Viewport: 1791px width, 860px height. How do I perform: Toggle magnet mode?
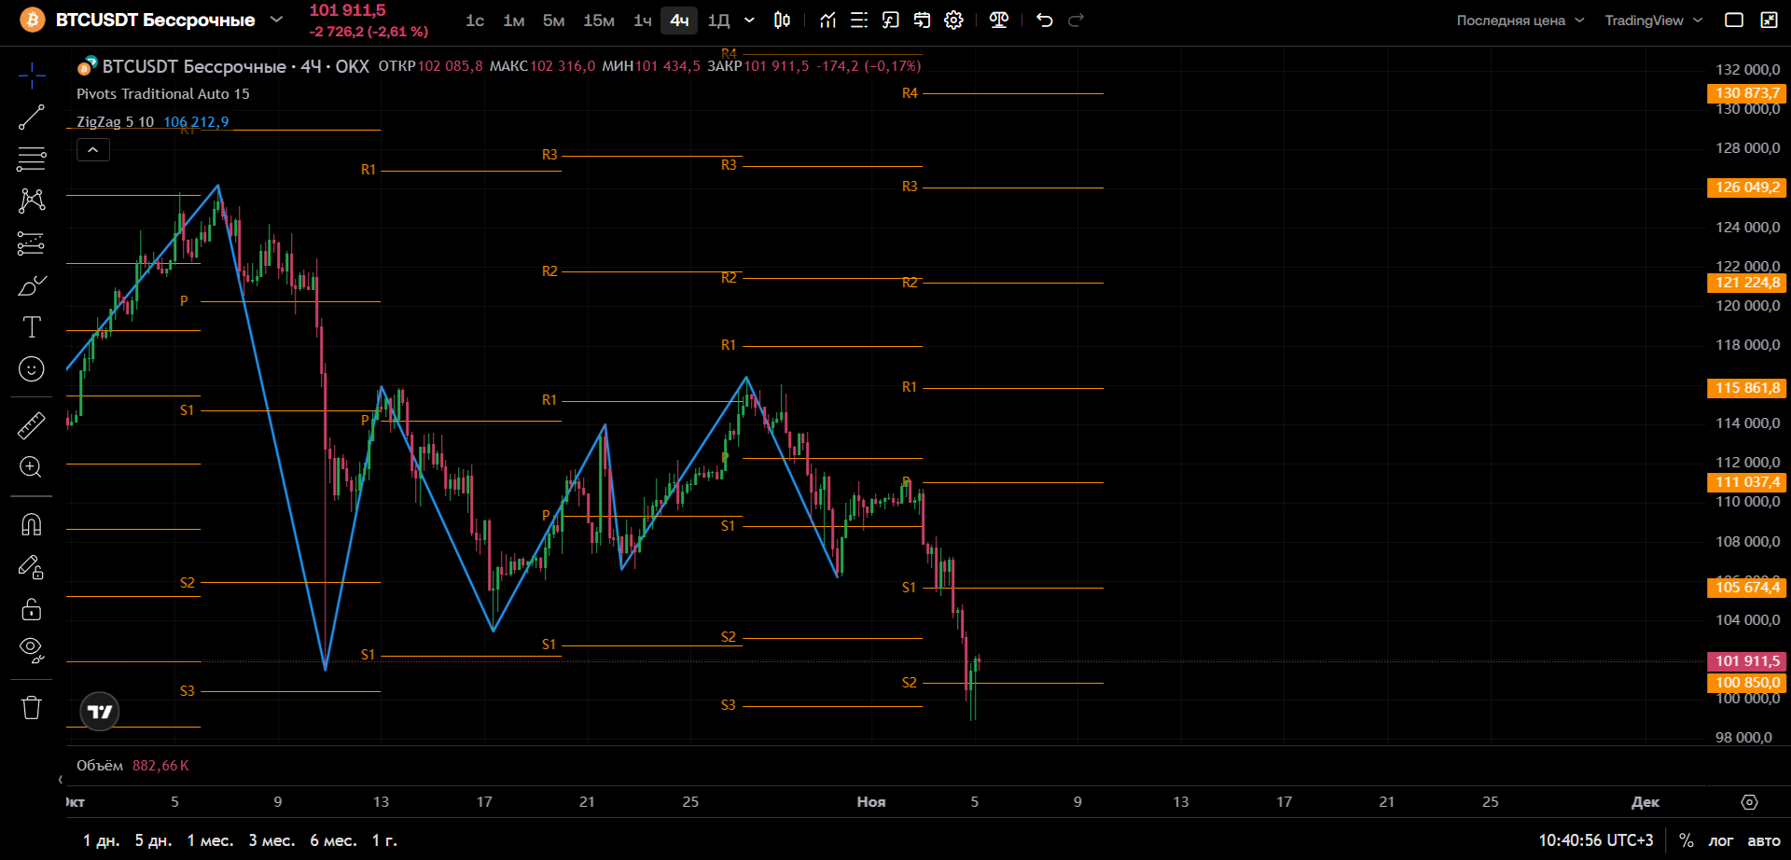[x=32, y=524]
